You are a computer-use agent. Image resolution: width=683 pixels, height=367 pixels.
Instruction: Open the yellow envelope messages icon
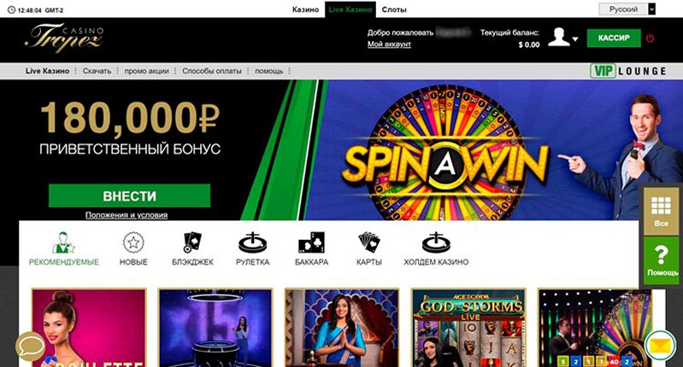tap(661, 346)
